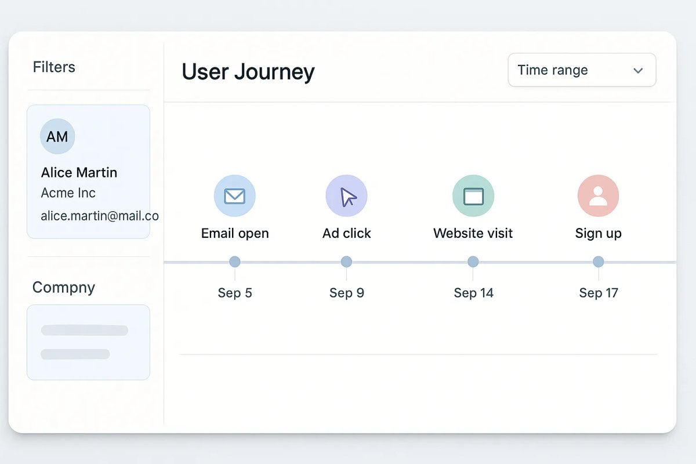Image resolution: width=696 pixels, height=464 pixels.
Task: Select the User Journey heading tab
Action: [248, 71]
